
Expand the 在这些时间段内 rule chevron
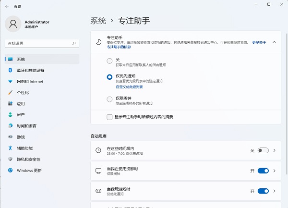(x=275, y=150)
